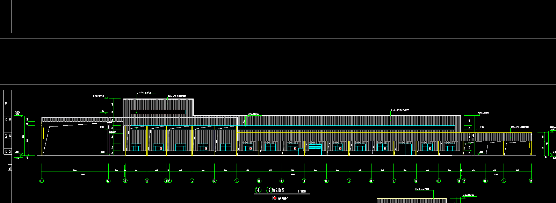Select the second axis bubble from left
Viewport: 556px width, 203px height.
[x=108, y=181]
